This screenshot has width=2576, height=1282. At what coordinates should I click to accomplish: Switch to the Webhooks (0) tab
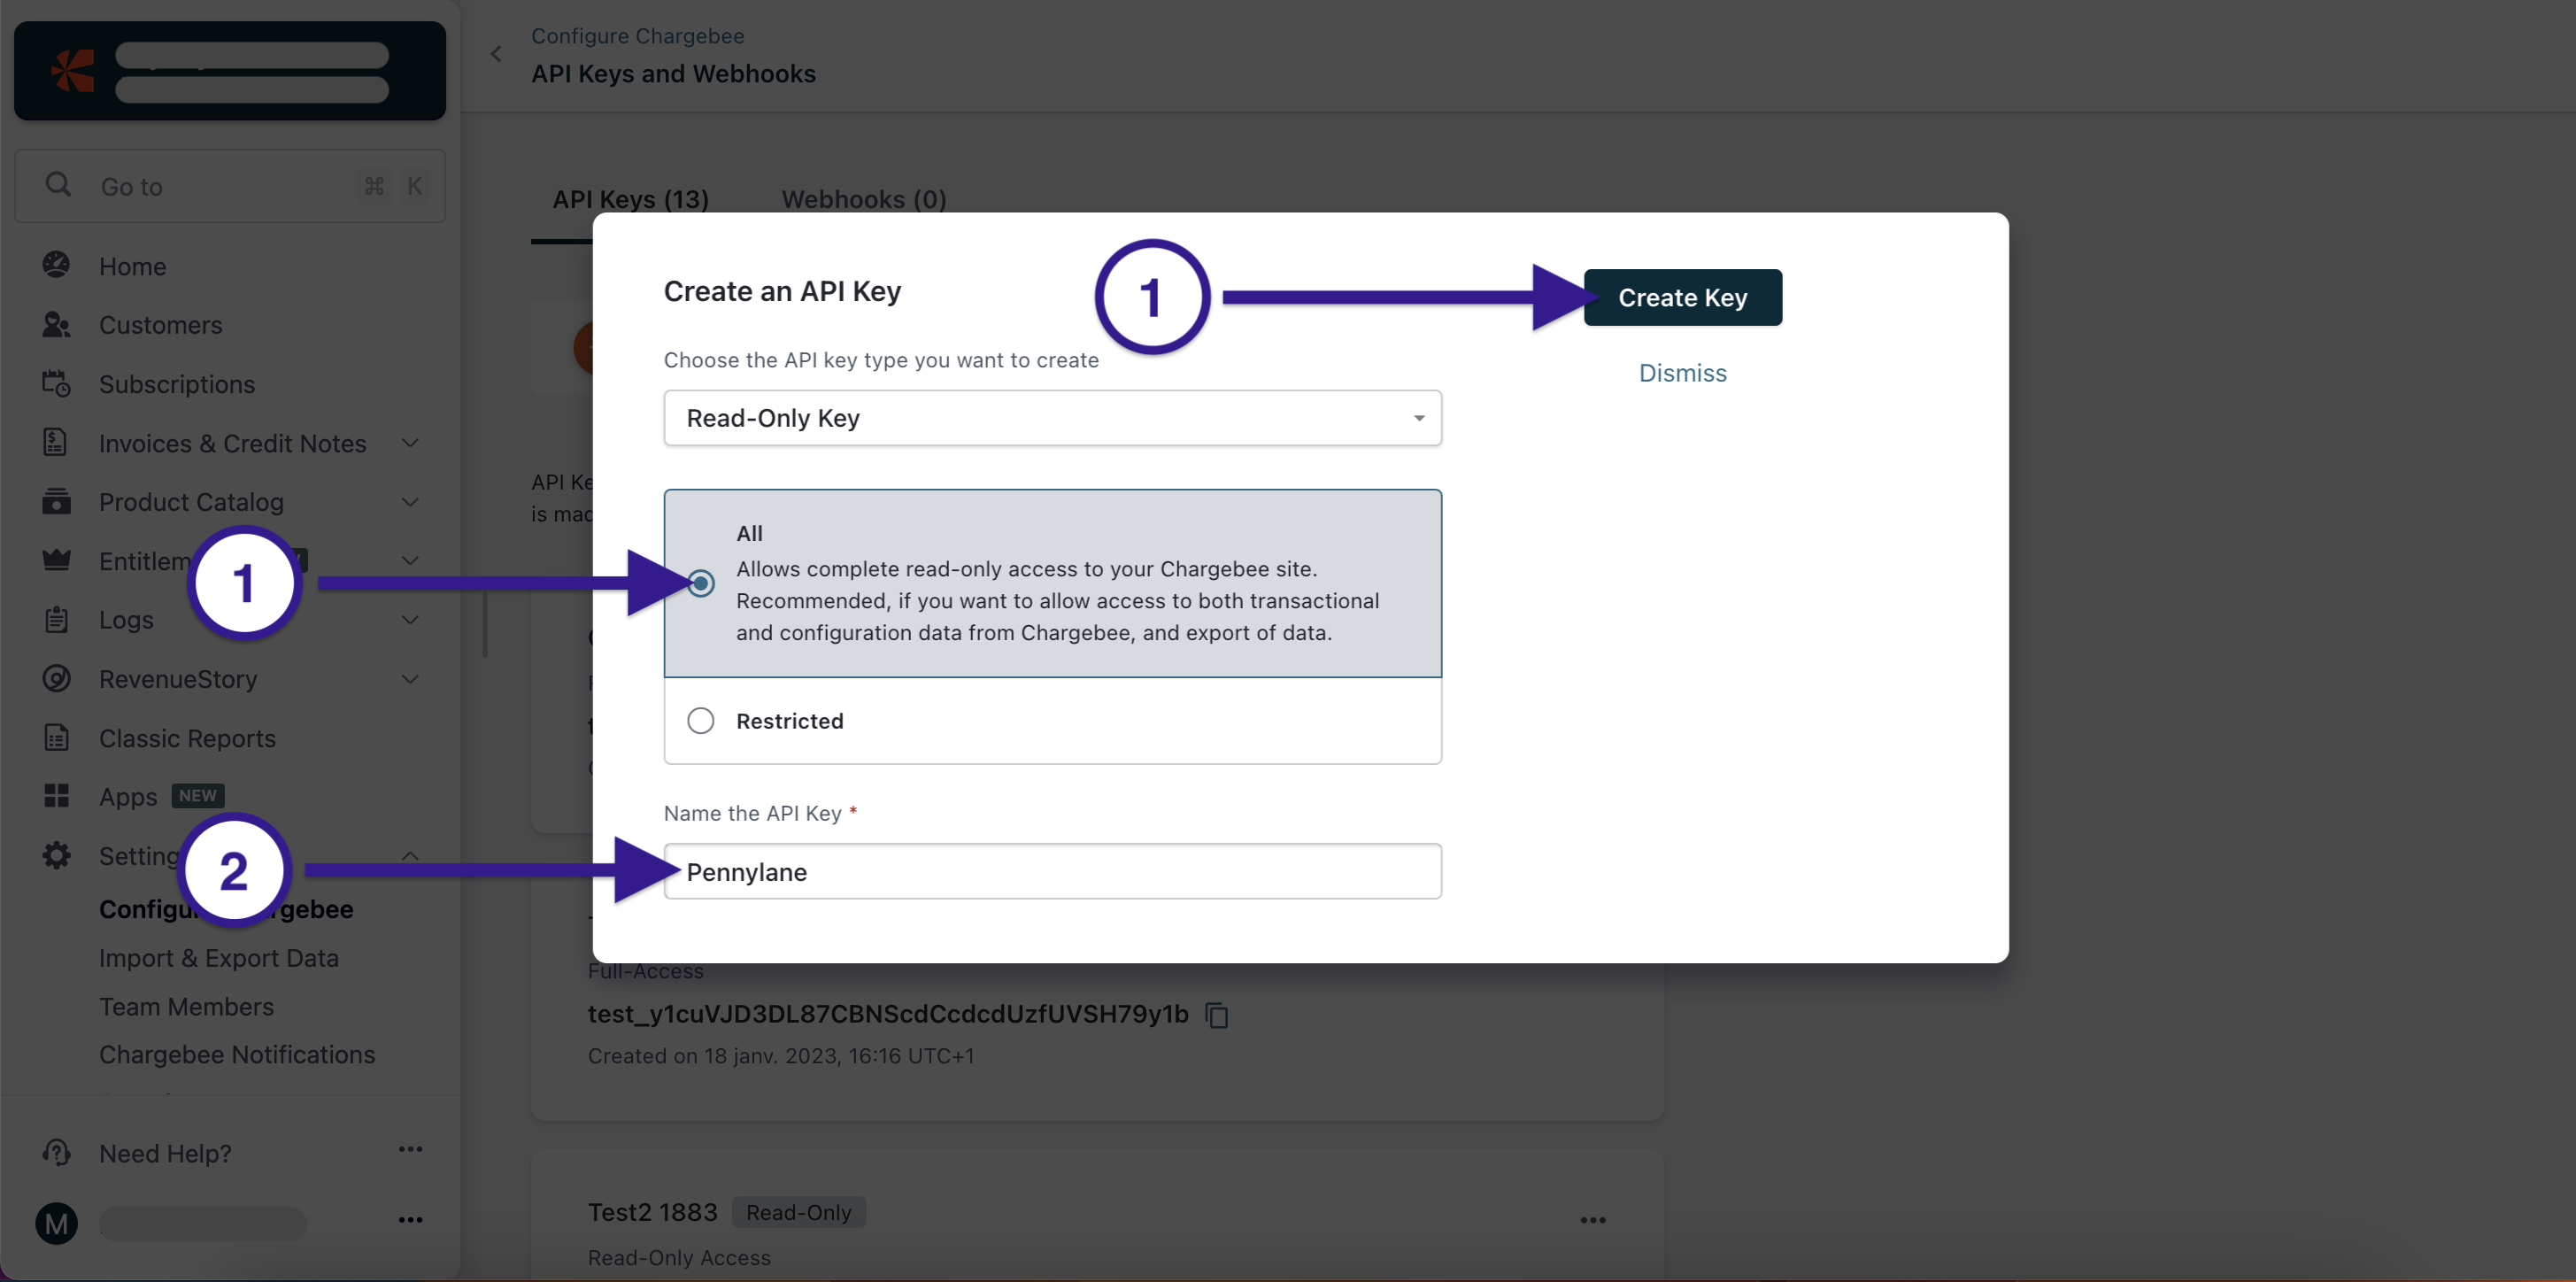pyautogui.click(x=864, y=199)
